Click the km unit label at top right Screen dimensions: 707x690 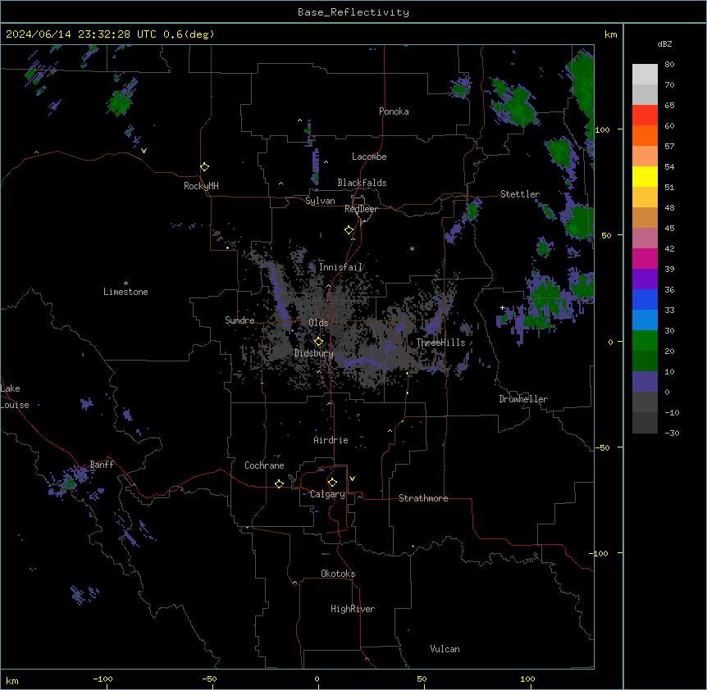611,34
